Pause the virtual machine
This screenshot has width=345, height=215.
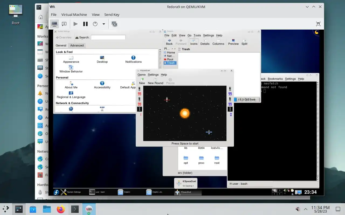(x=85, y=24)
